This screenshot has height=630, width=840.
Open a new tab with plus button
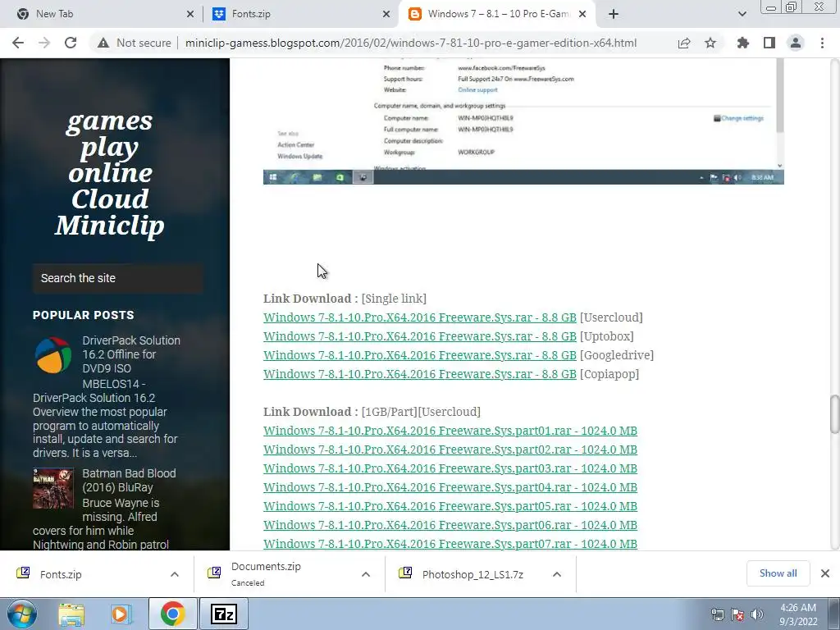(x=614, y=14)
